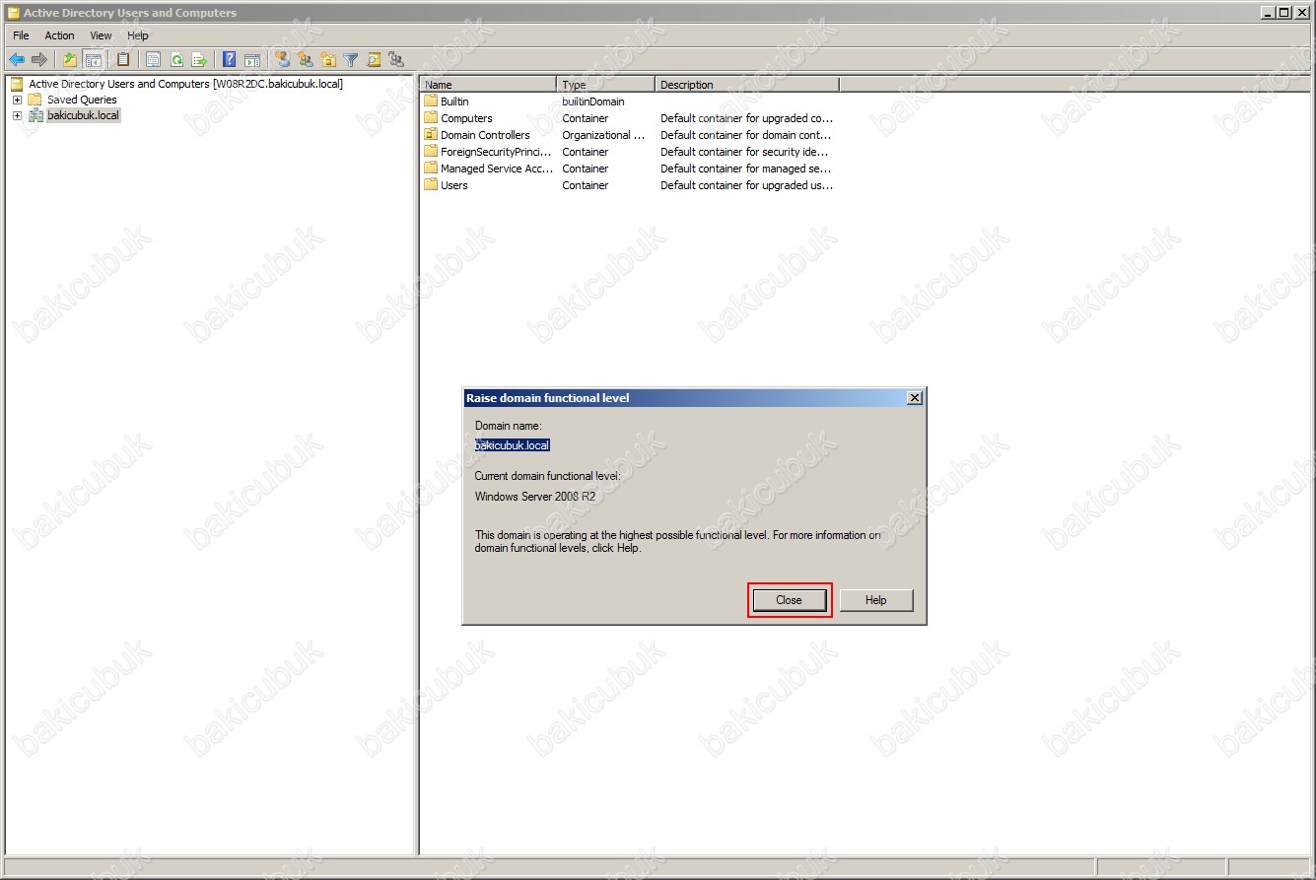This screenshot has height=880, width=1316.
Task: Click the Help button in the dialog
Action: coord(876,600)
